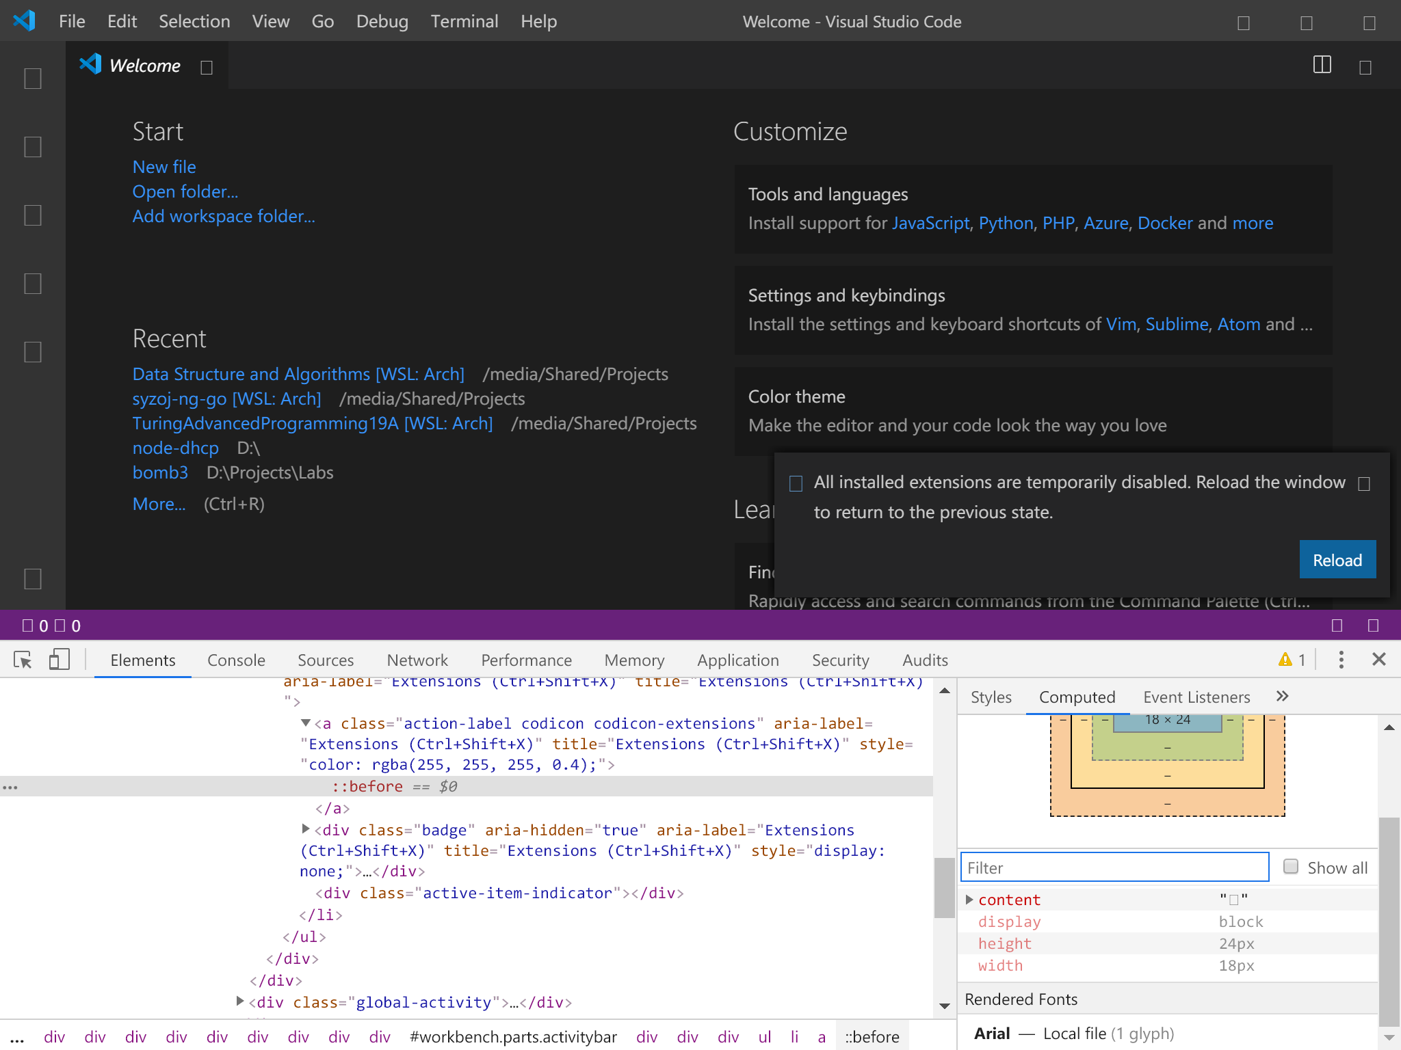Expand the content computed property
Image resolution: width=1401 pixels, height=1050 pixels.
969,900
